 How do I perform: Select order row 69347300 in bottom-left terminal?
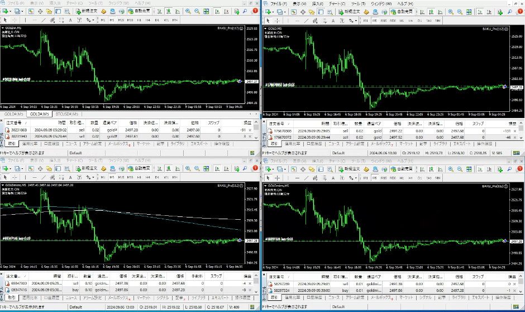[127, 283]
